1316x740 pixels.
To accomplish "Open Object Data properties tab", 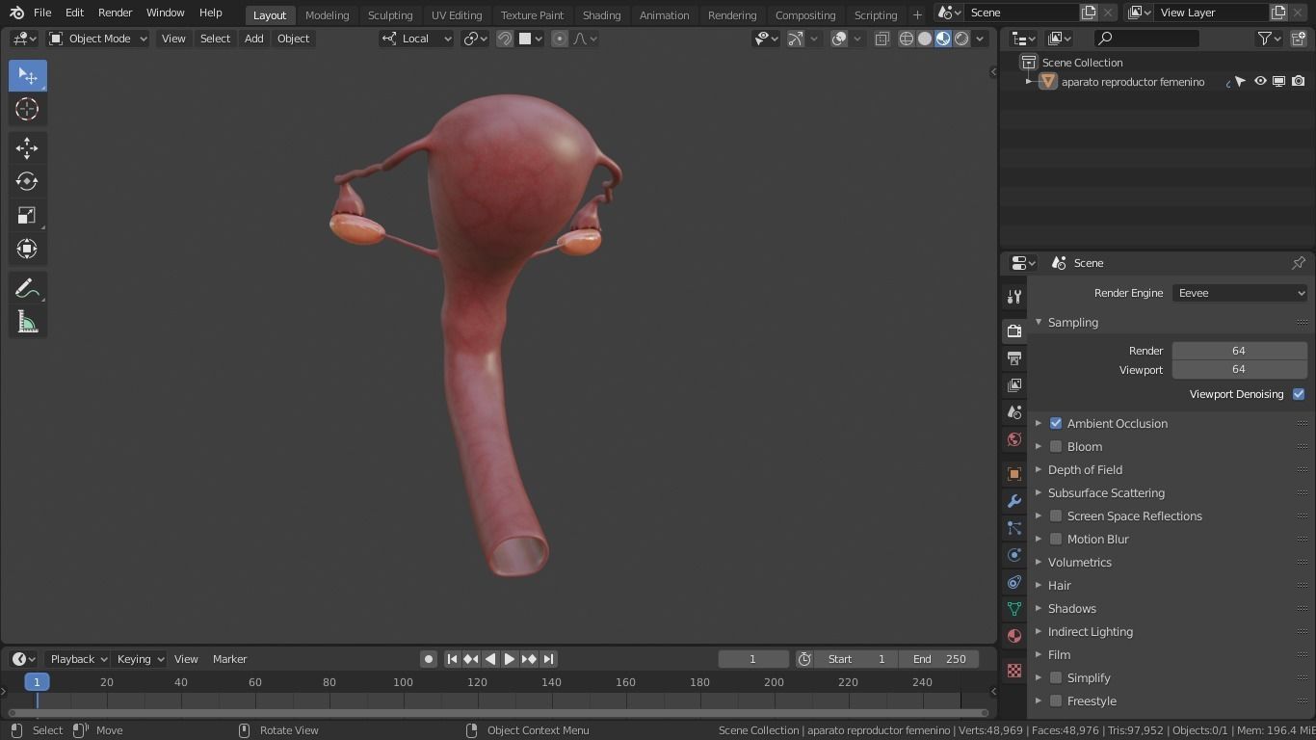I will (x=1013, y=608).
